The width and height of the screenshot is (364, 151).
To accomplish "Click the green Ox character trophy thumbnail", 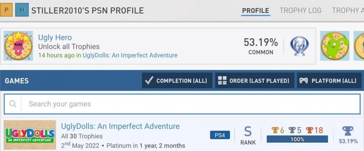I will (x=335, y=46).
